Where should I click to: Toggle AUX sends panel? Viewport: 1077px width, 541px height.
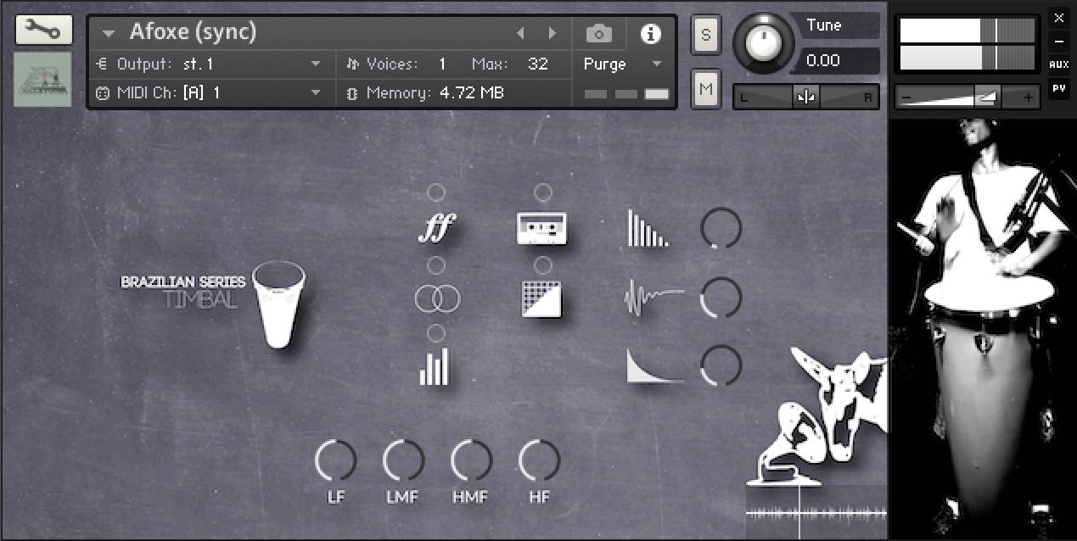[1058, 64]
